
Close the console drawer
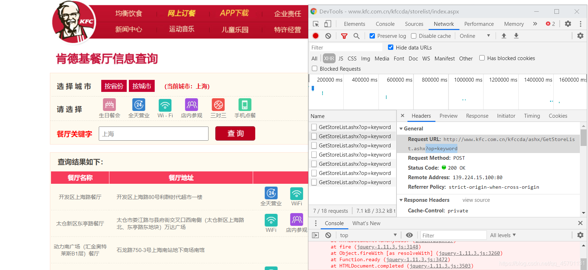(x=580, y=223)
